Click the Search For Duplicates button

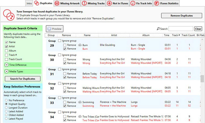click(x=22, y=79)
